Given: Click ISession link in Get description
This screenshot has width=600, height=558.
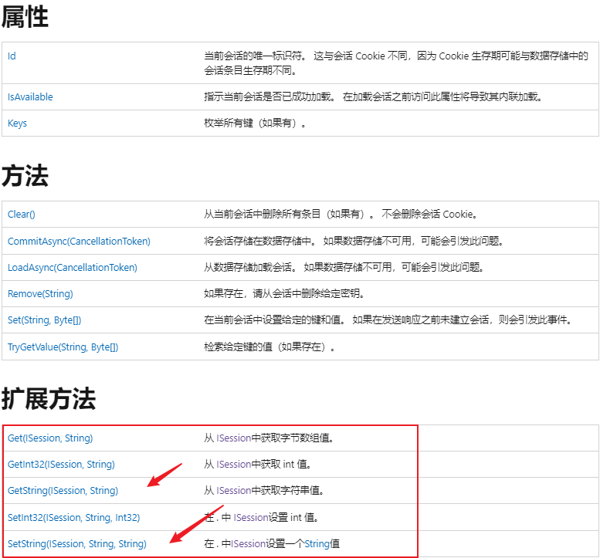Looking at the screenshot, I should tap(234, 438).
